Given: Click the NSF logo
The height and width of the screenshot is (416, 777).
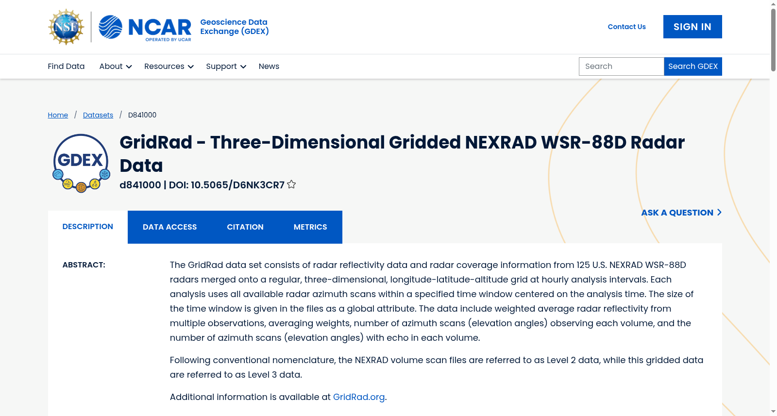Looking at the screenshot, I should (66, 27).
